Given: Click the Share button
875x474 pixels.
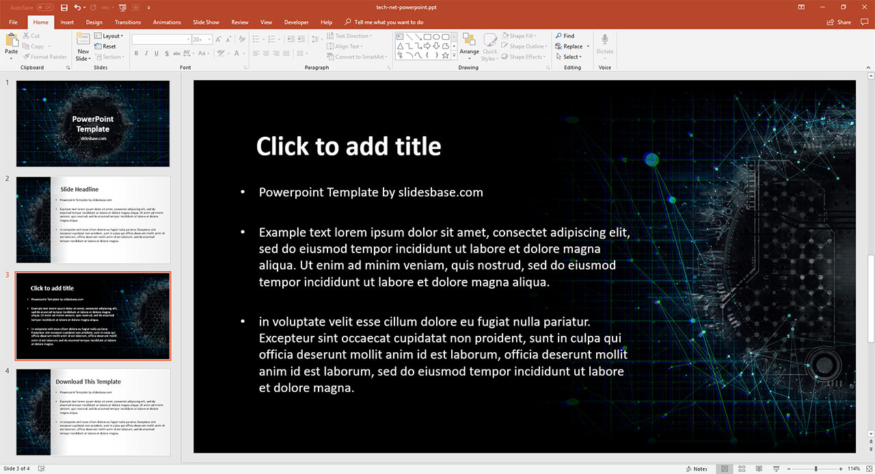Looking at the screenshot, I should (x=840, y=22).
